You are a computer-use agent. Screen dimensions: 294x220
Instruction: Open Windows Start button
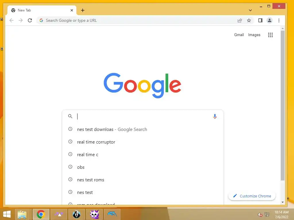pos(7,214)
